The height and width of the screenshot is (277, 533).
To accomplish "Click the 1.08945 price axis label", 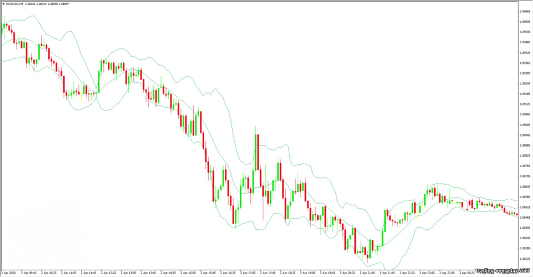I will [x=525, y=135].
